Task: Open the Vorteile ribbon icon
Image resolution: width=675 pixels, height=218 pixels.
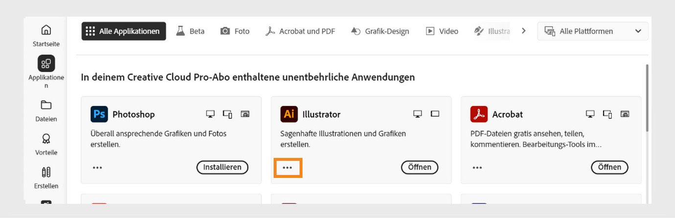Action: [46, 139]
